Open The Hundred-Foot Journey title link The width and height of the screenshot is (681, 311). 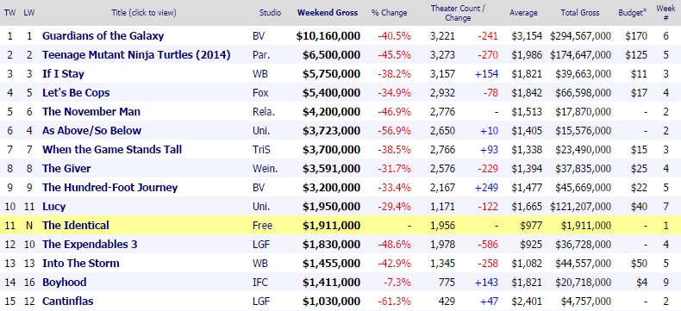(109, 188)
